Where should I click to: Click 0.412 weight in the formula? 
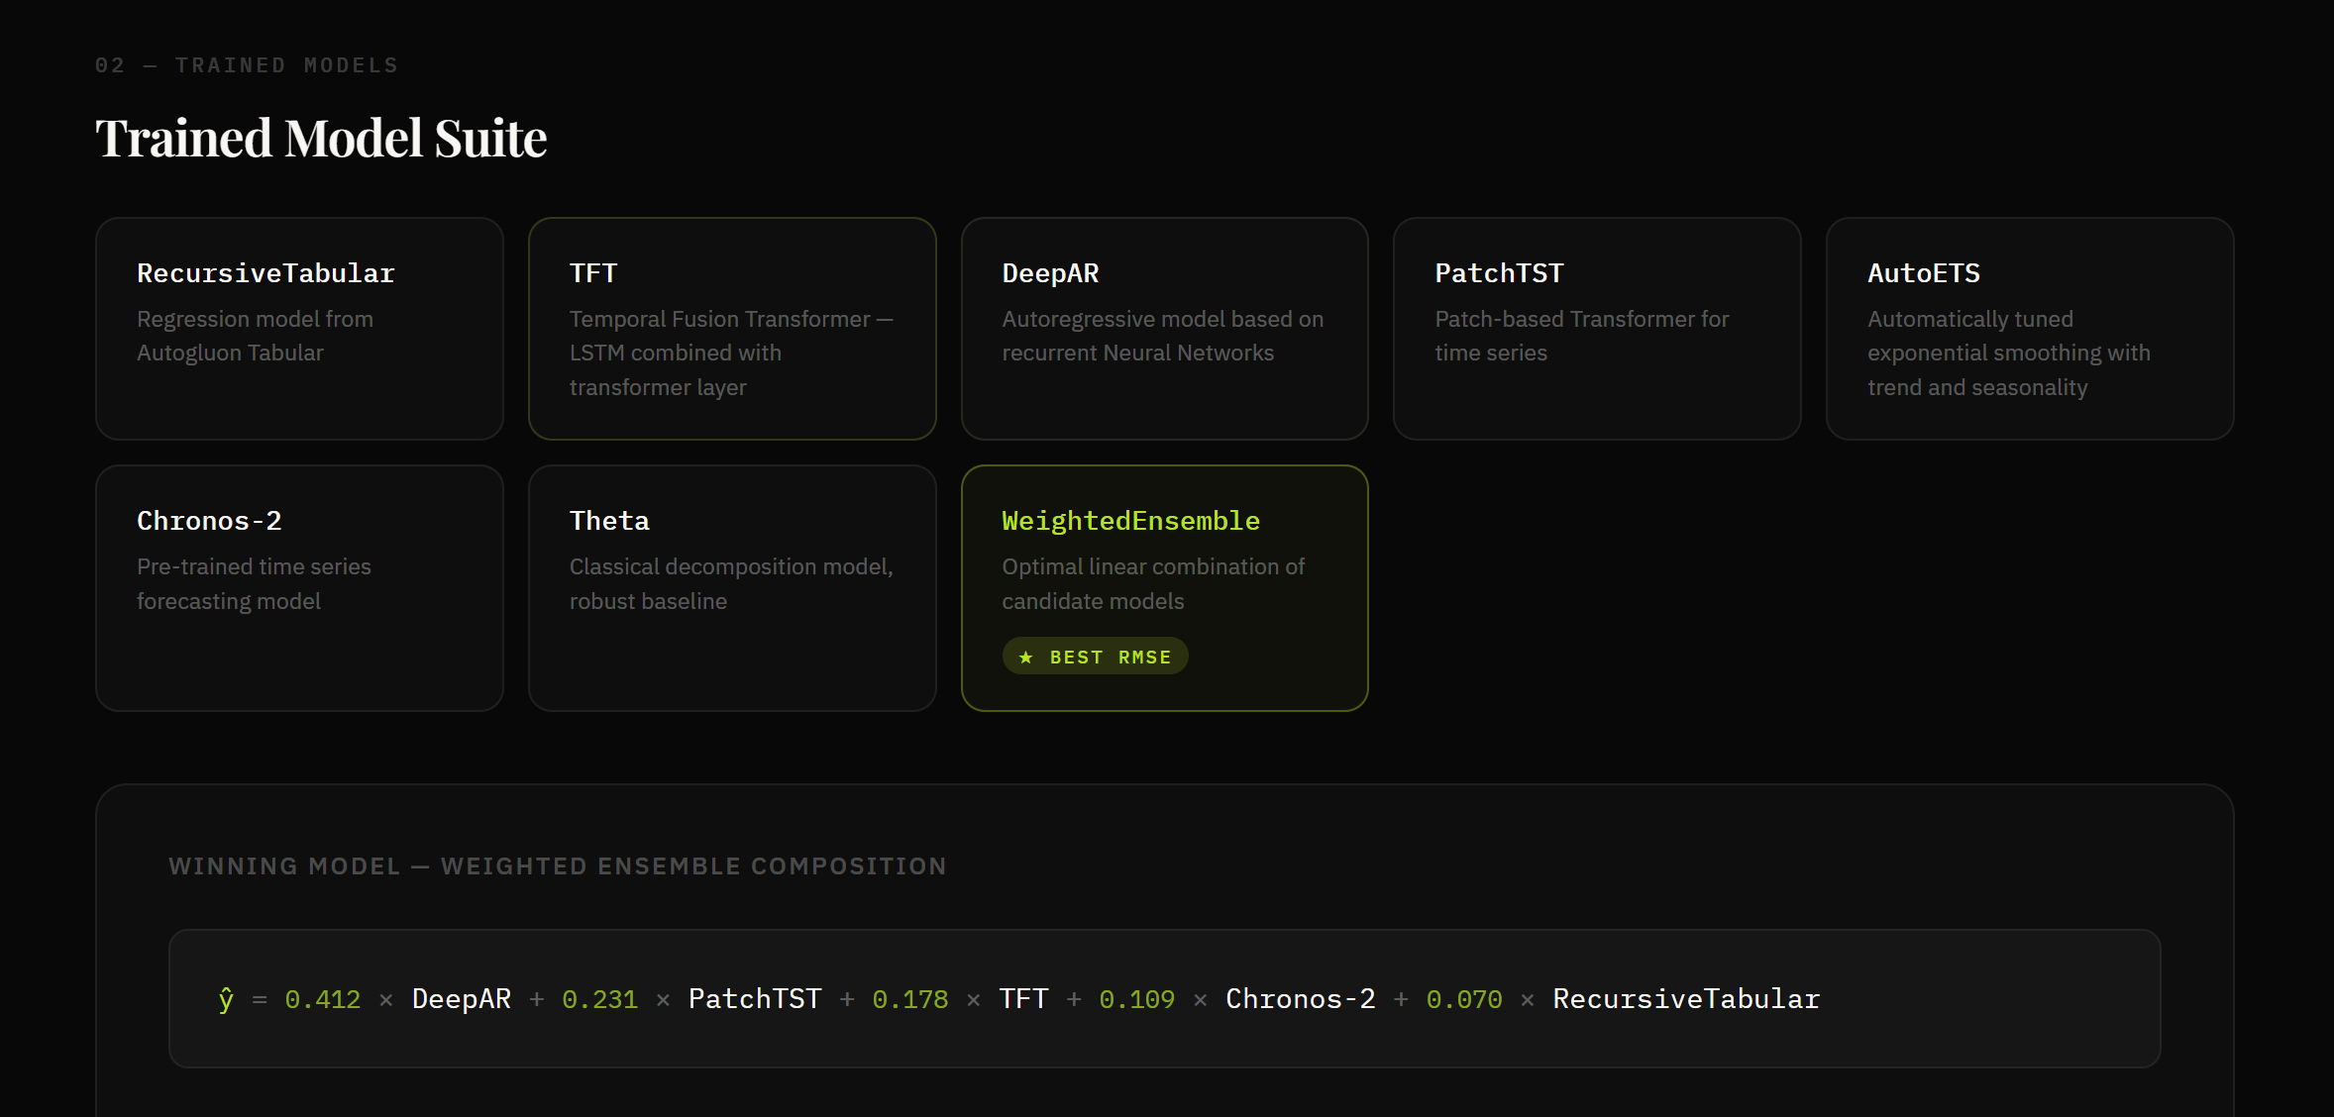322,999
